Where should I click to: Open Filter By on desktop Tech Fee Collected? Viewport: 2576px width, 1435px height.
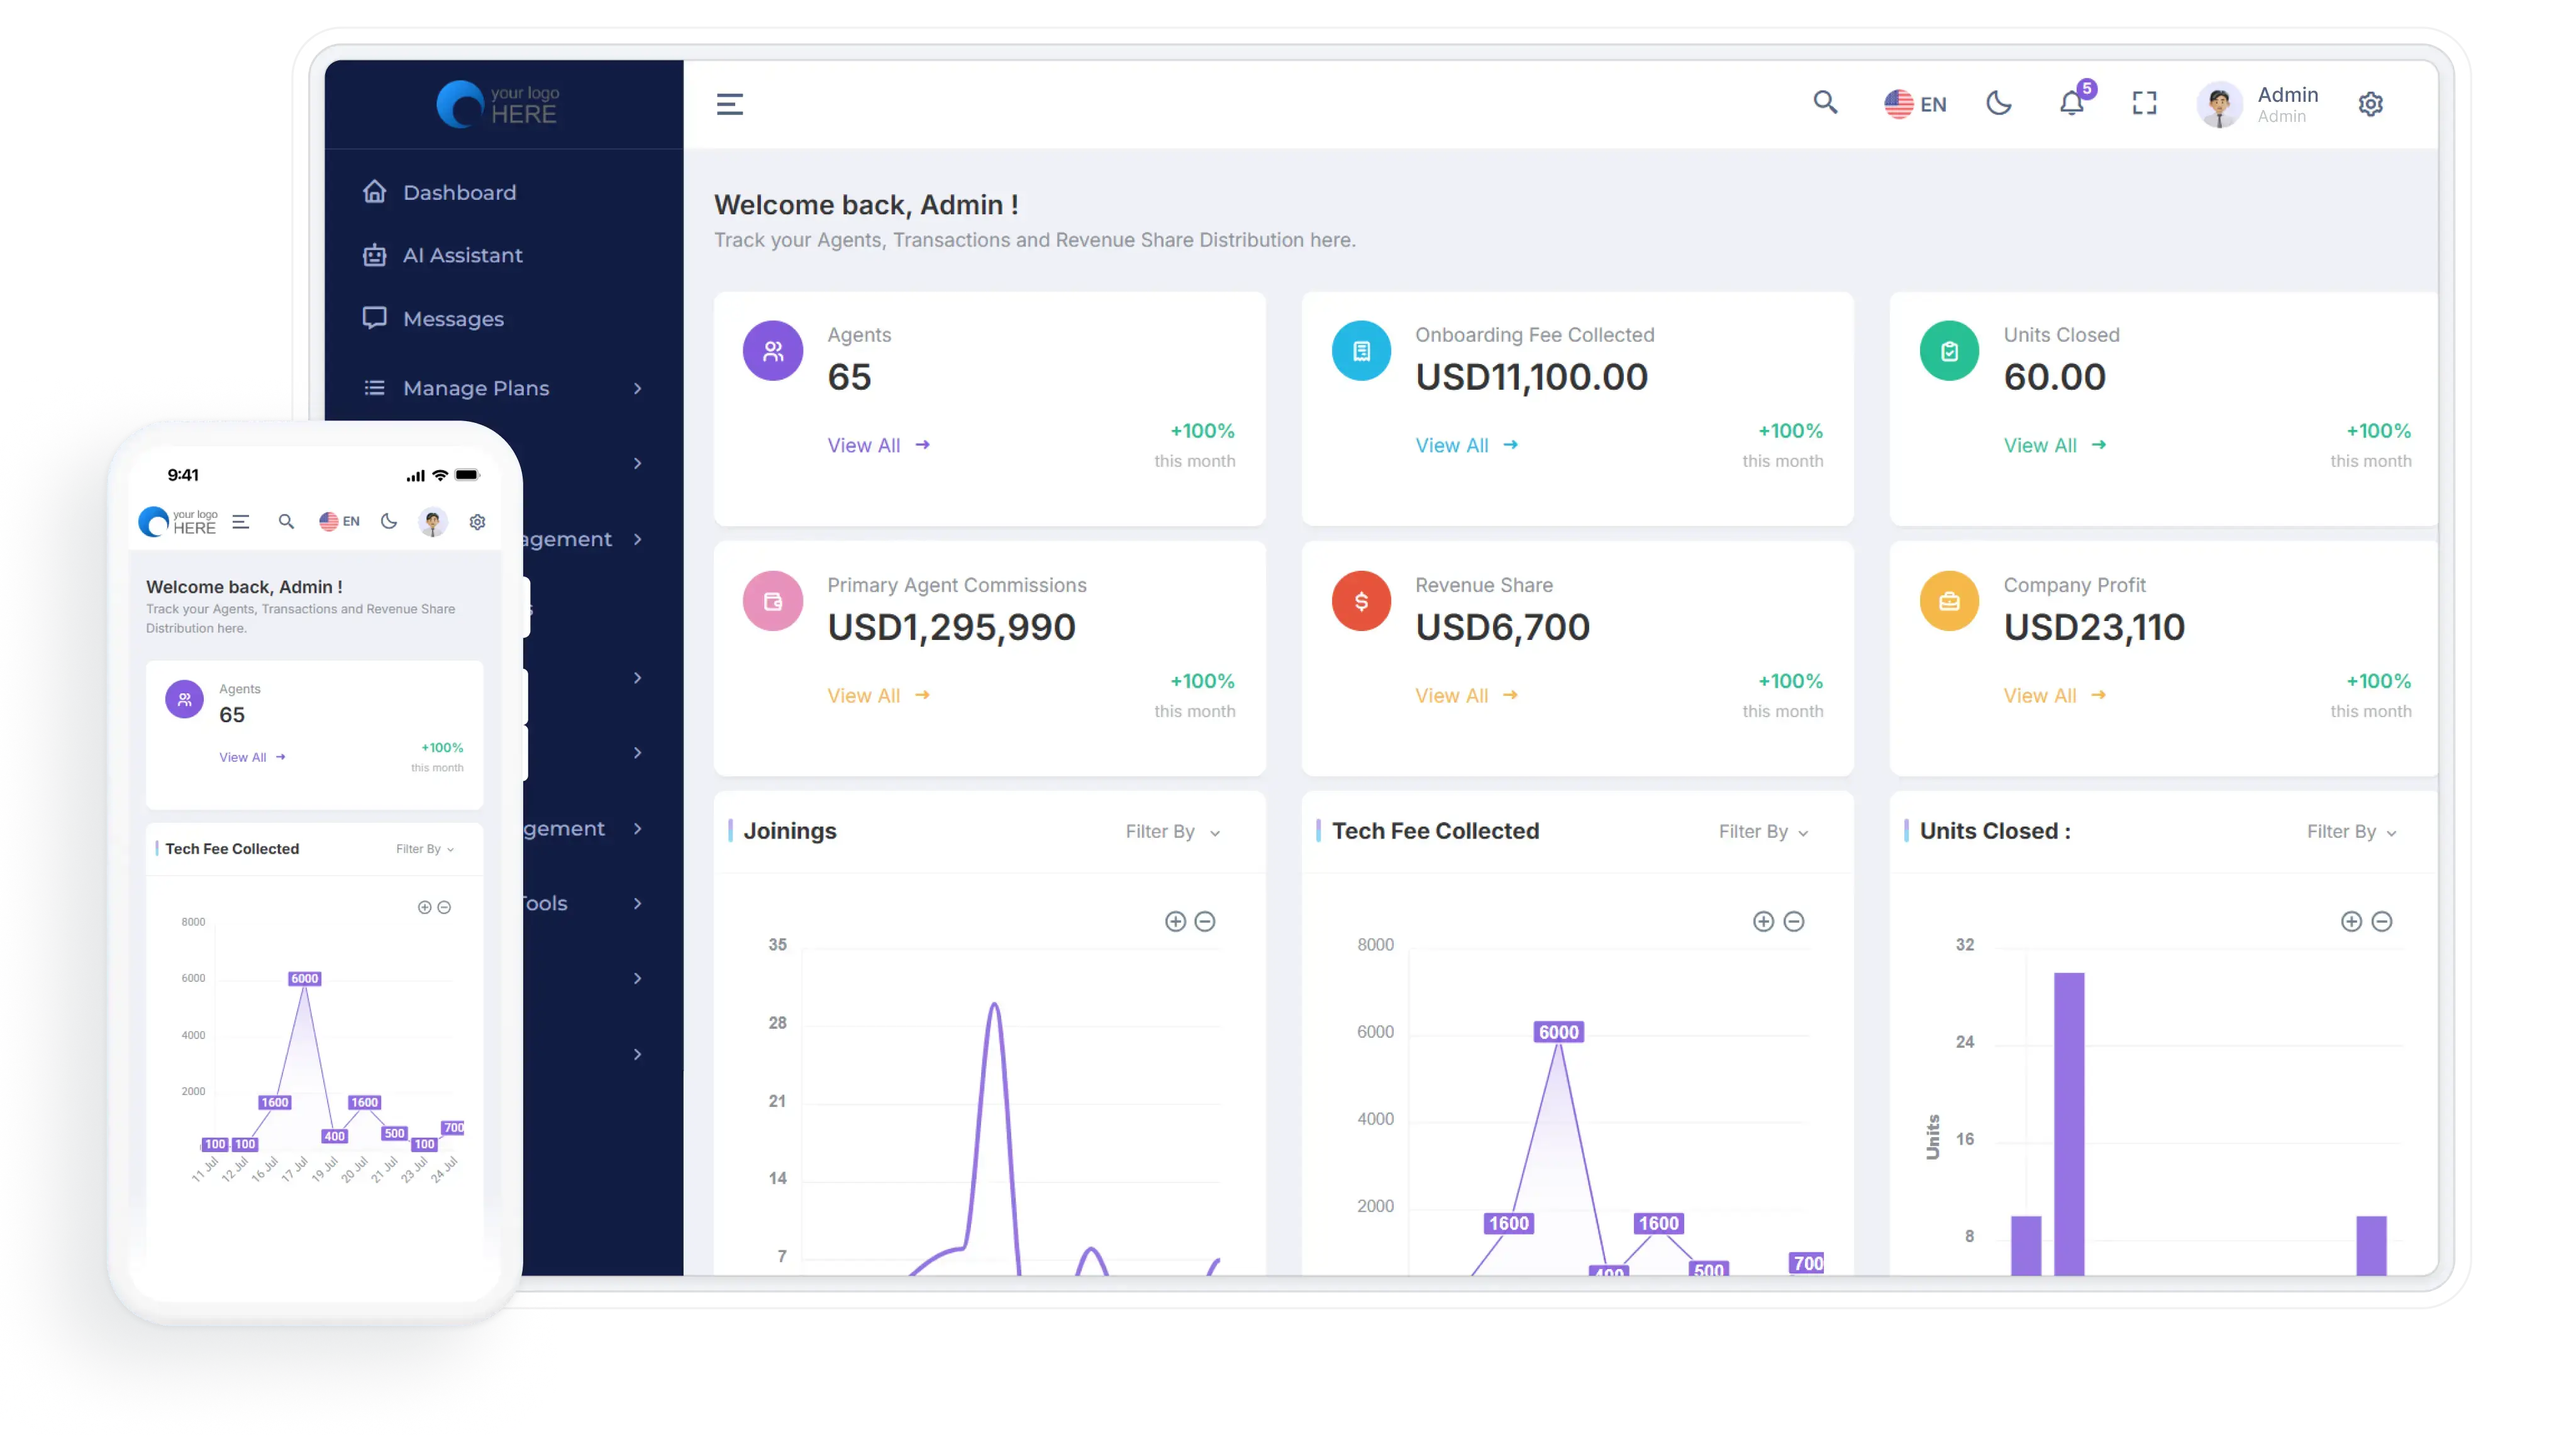click(1763, 832)
